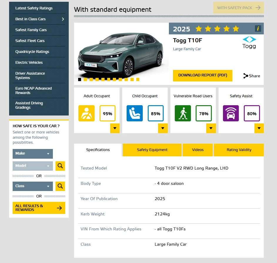Click the '- 4 door saloon' value

pos(169,183)
